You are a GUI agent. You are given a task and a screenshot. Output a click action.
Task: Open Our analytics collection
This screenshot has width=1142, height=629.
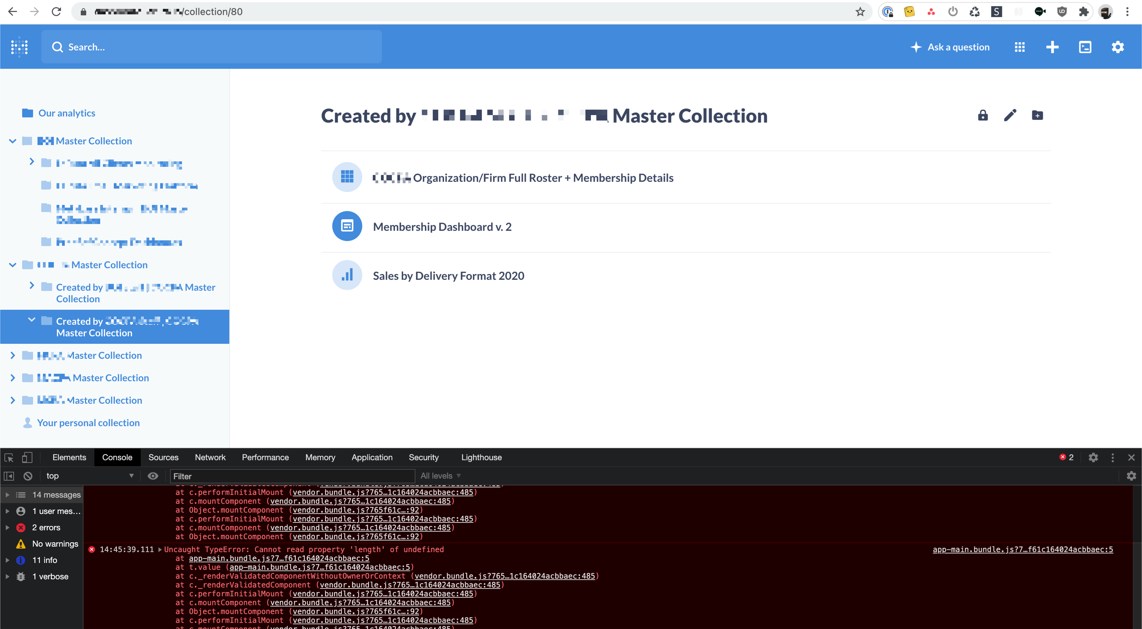click(x=66, y=113)
